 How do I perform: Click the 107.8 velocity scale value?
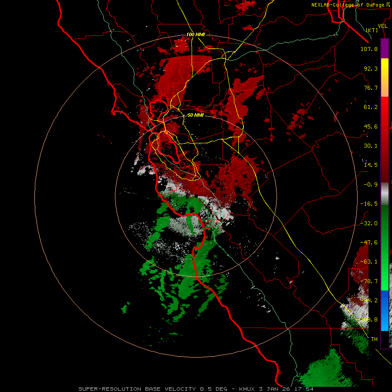369,49
